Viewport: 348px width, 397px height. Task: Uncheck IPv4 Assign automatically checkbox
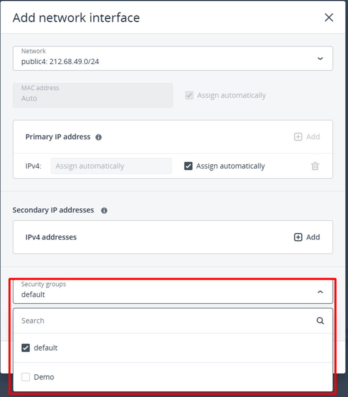tap(188, 166)
